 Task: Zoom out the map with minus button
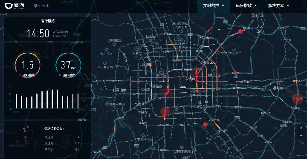pos(301,135)
